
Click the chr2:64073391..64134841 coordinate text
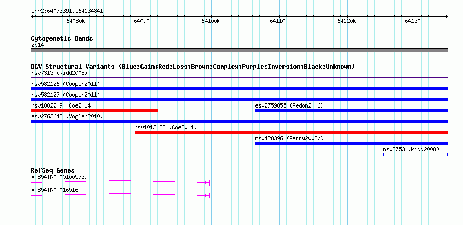click(67, 11)
